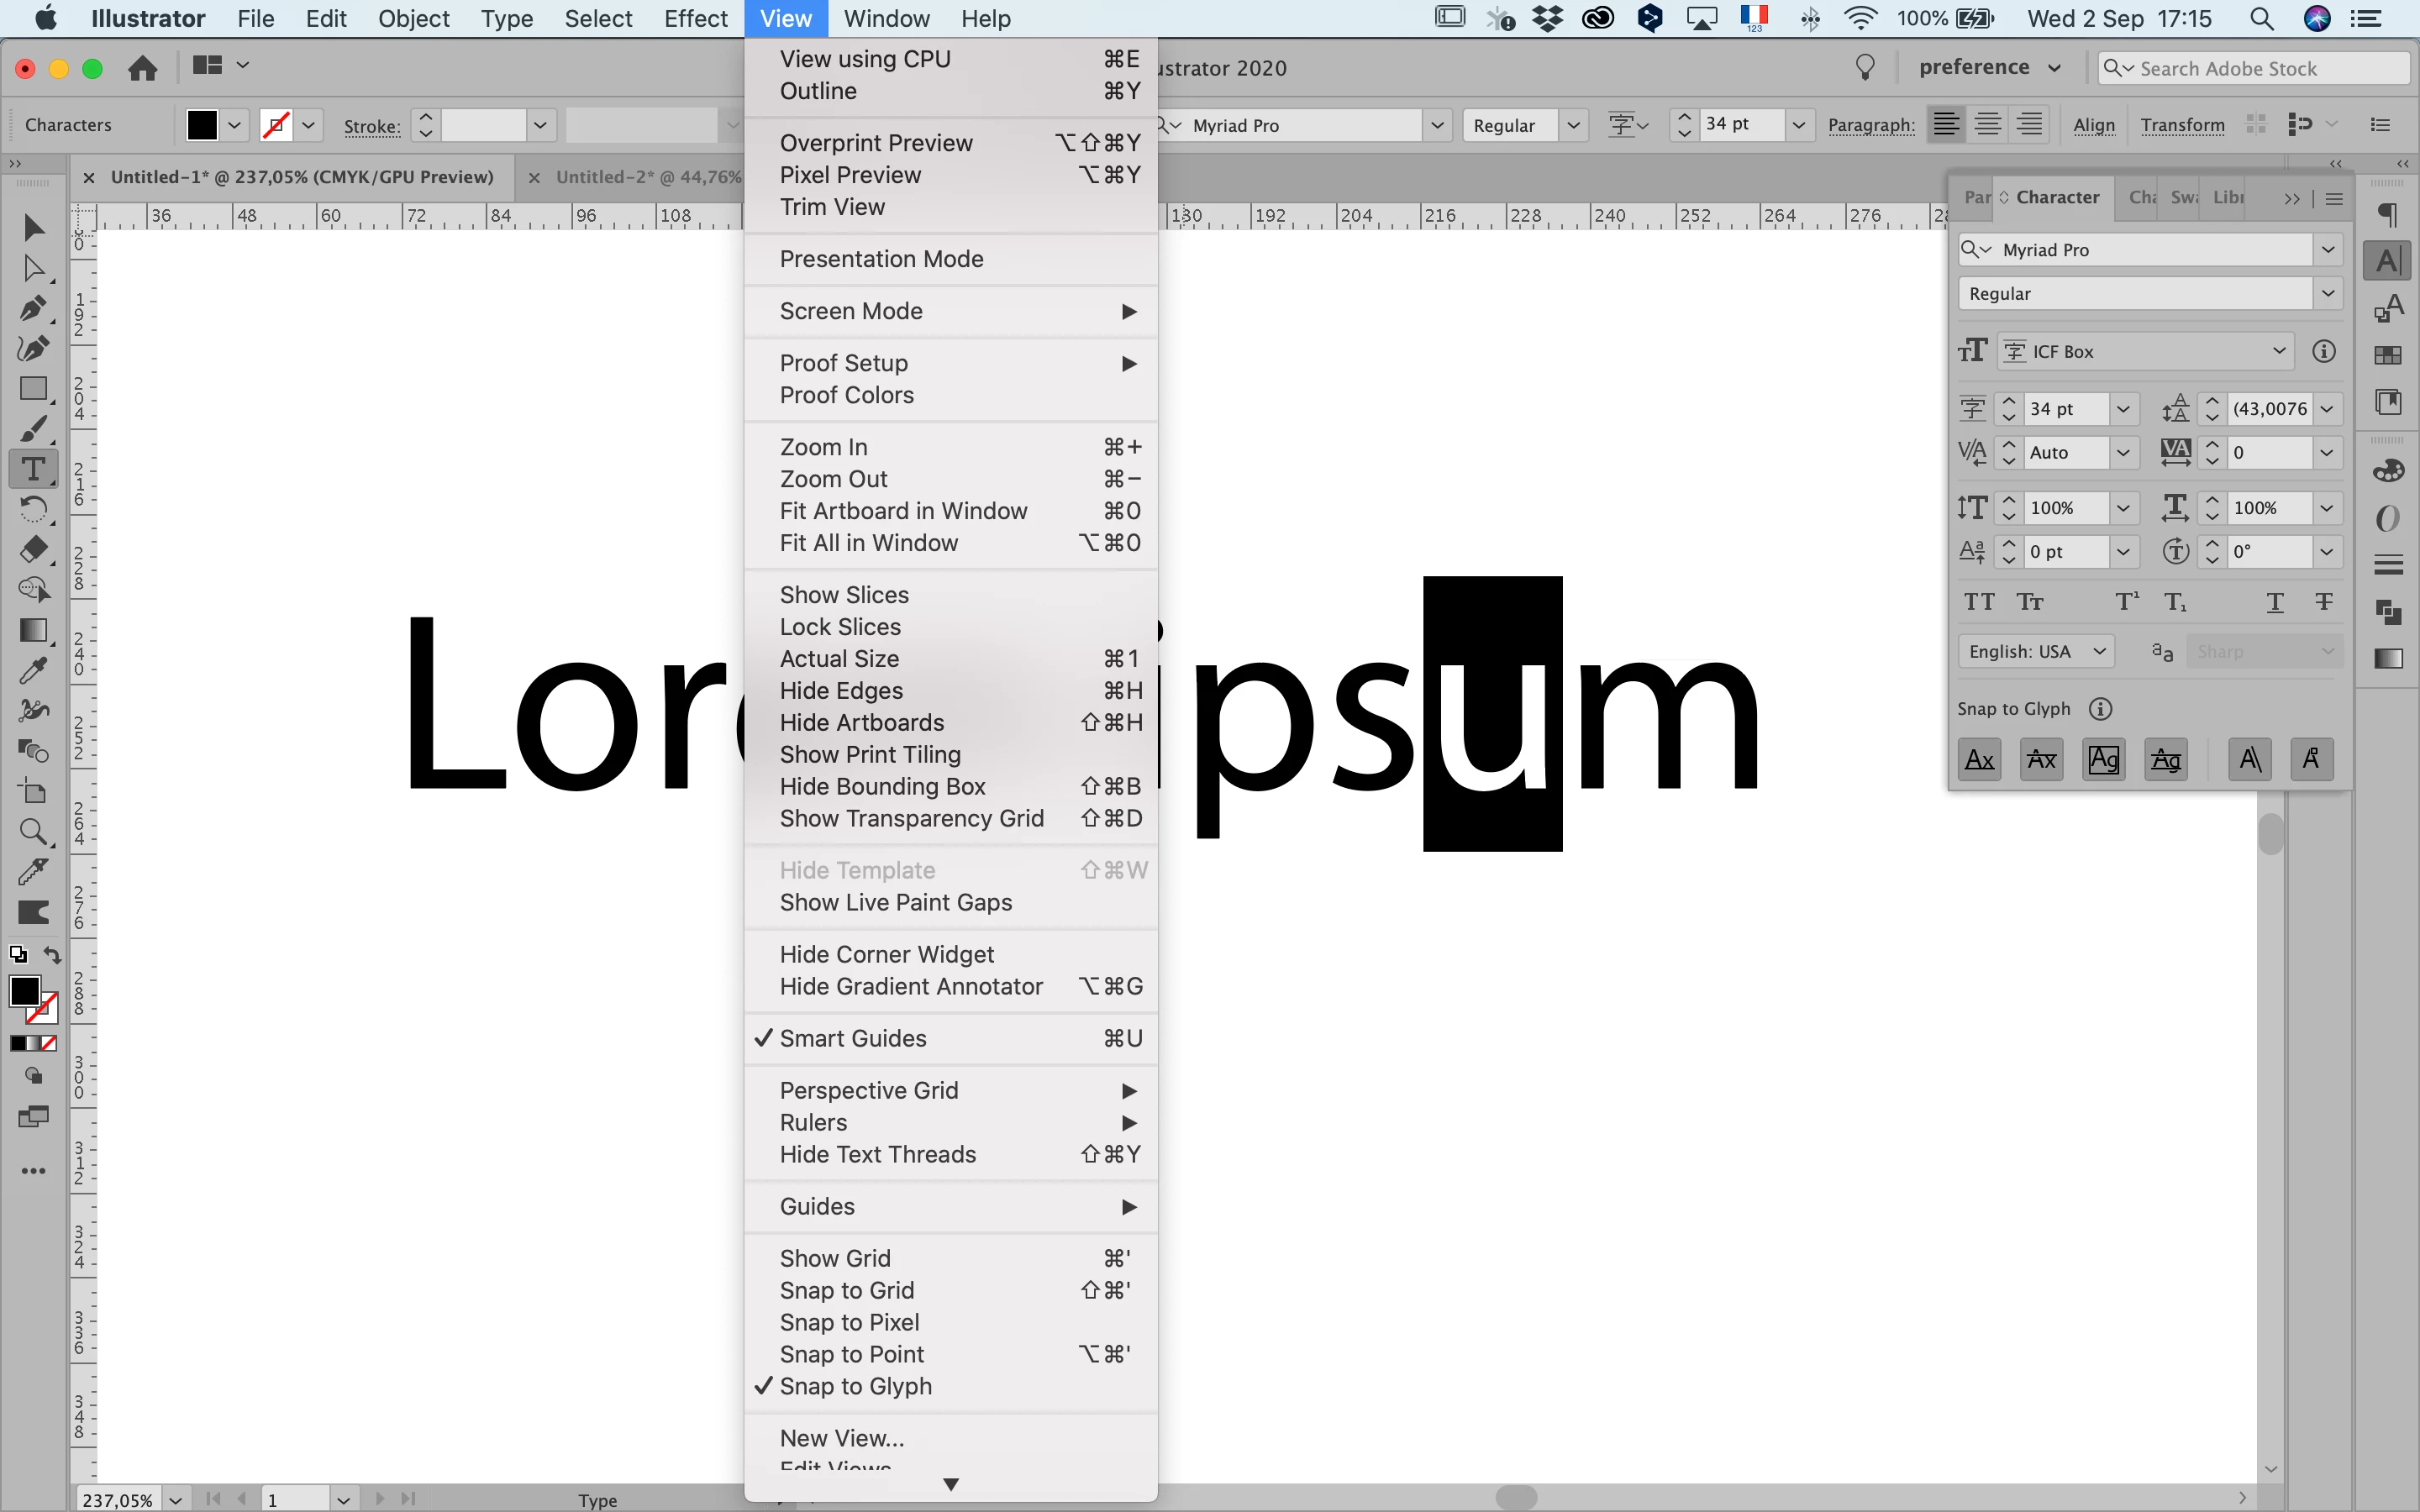The width and height of the screenshot is (2420, 1512).
Task: Toggle Baseline snap-to-glyph option
Action: pyautogui.click(x=1979, y=760)
